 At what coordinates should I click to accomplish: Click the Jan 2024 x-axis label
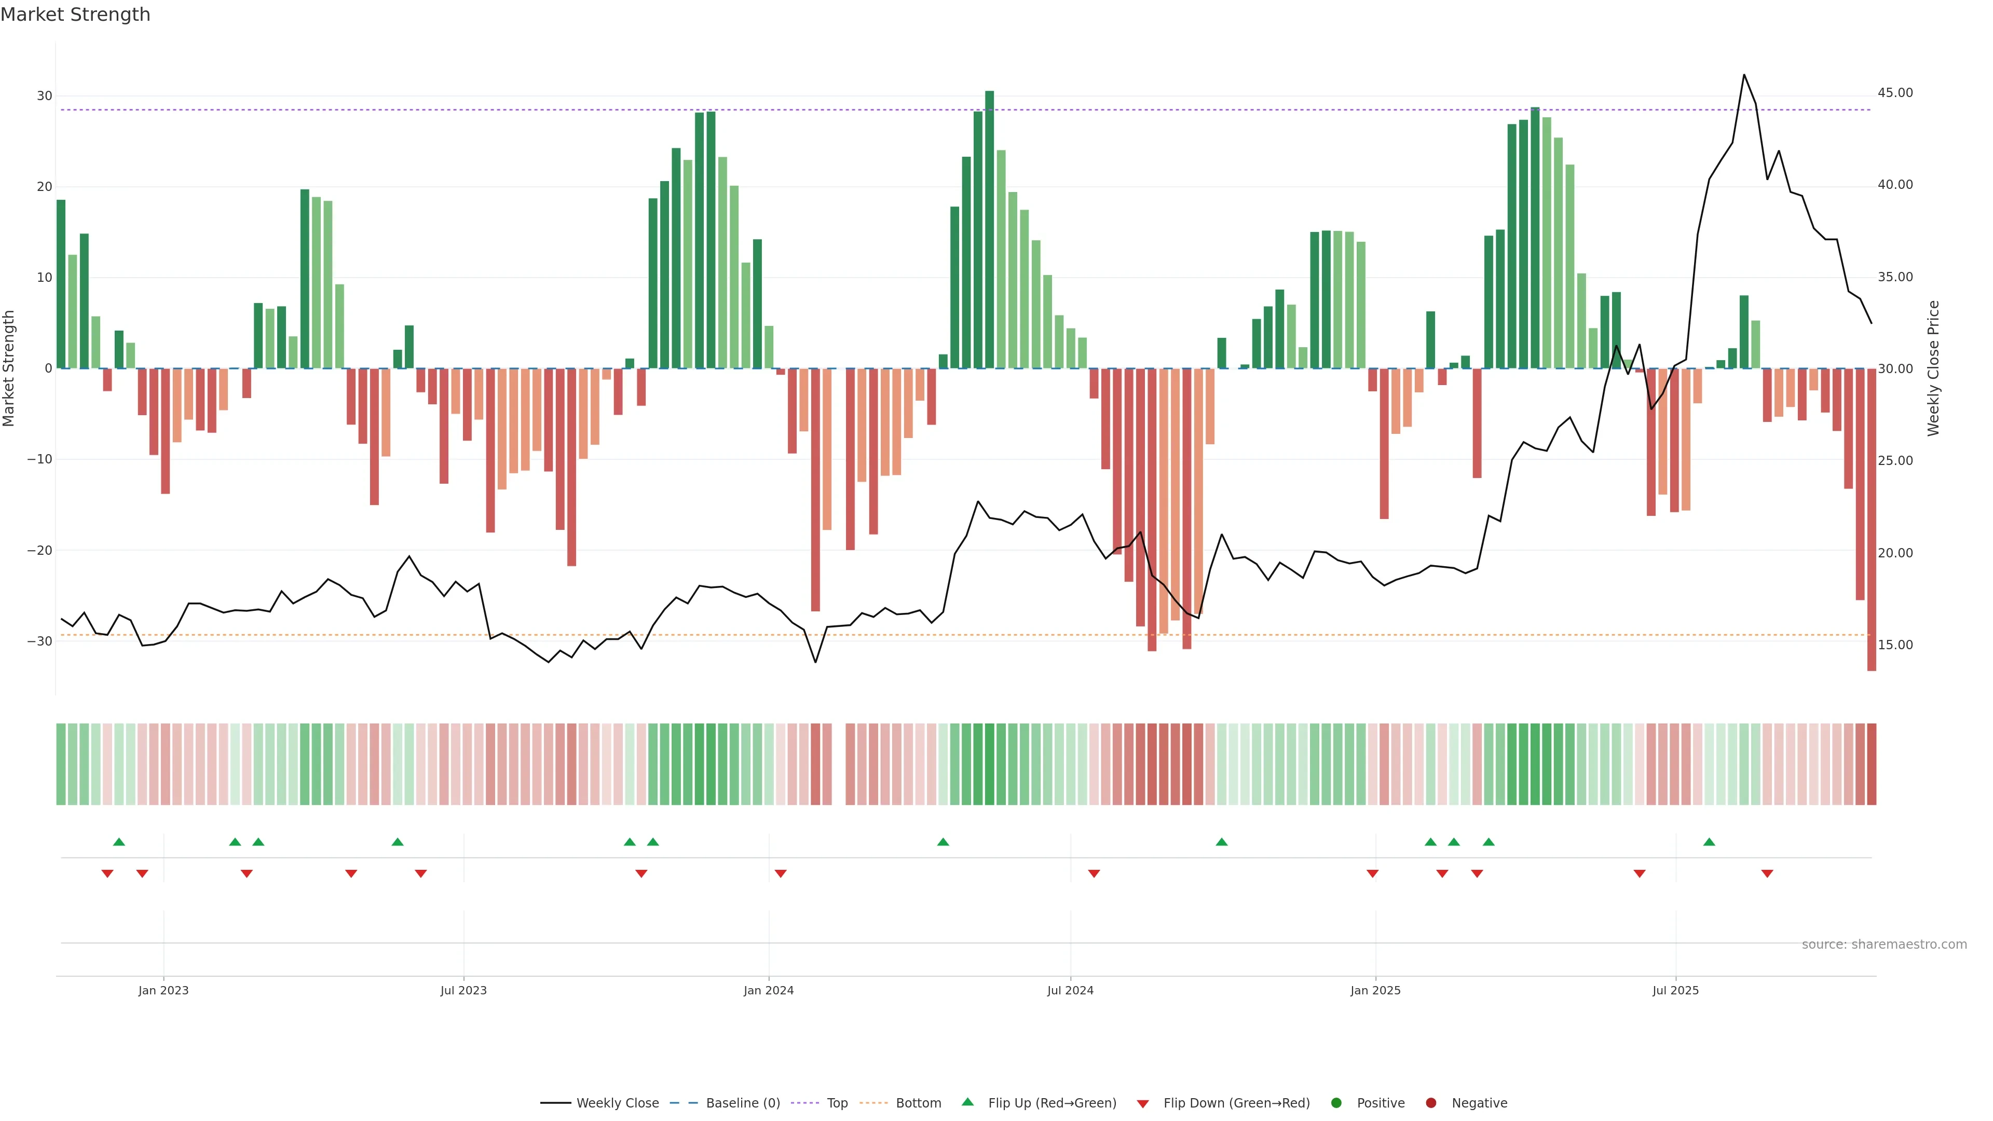[768, 990]
